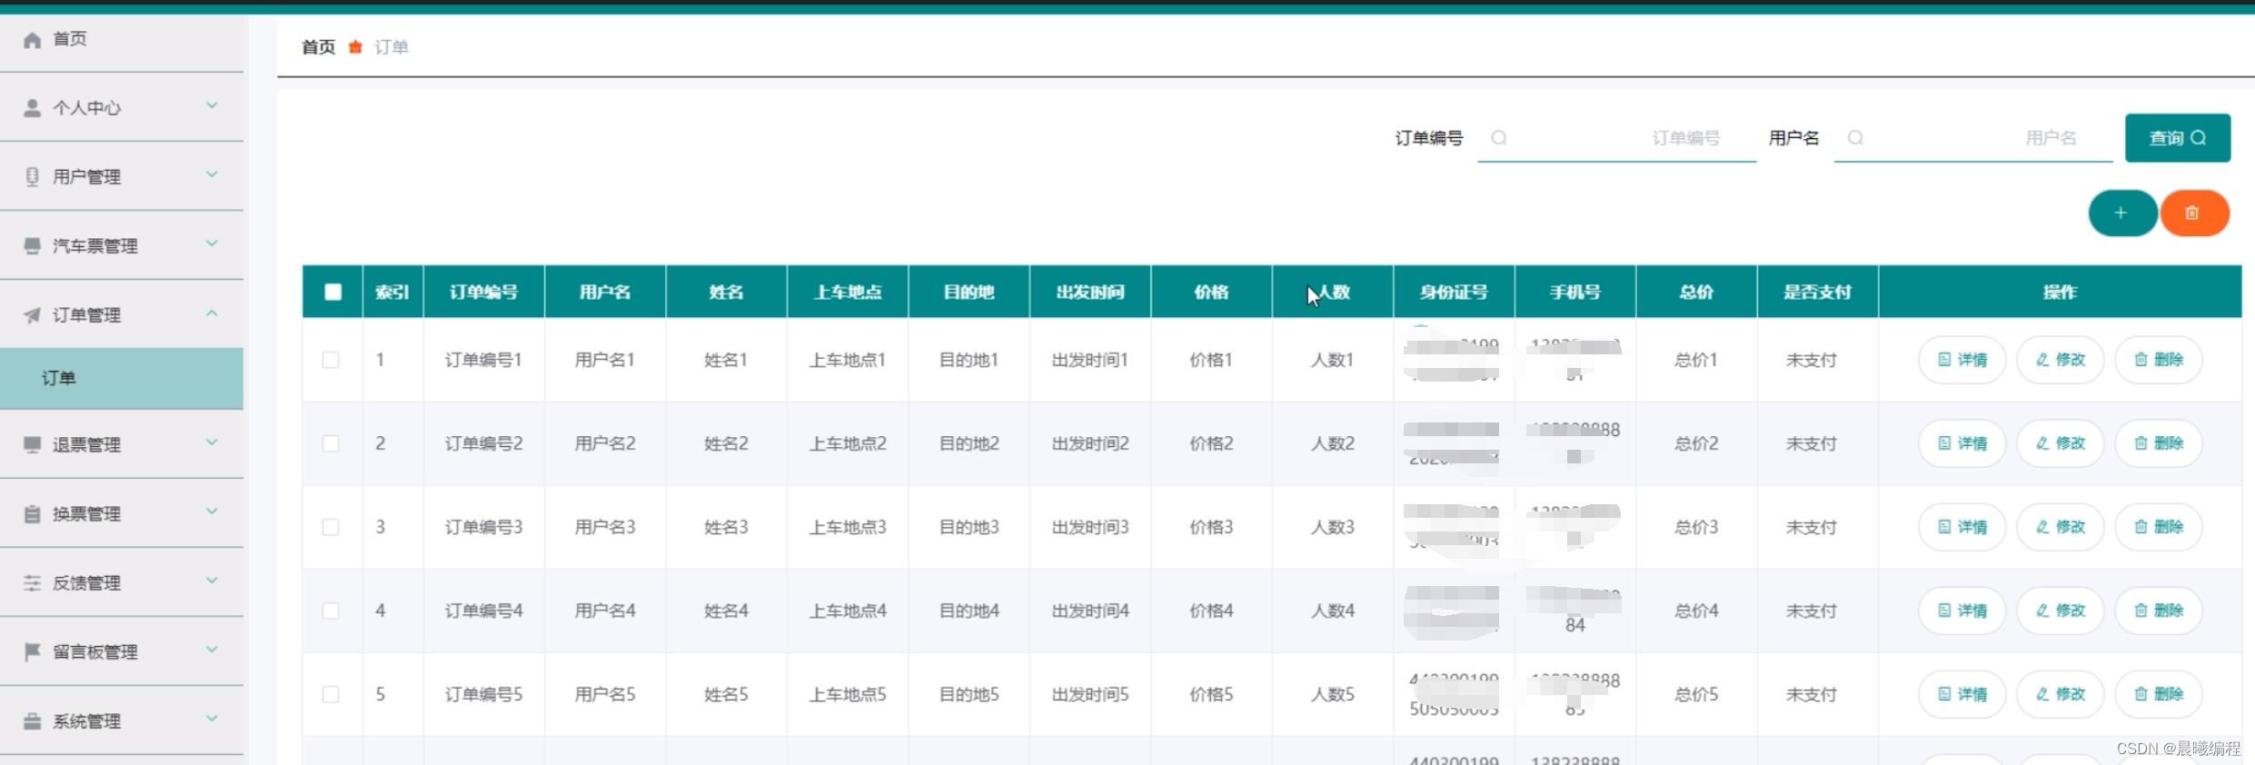This screenshot has height=765, width=2255.
Task: Click the search icon in 用户名 field
Action: coord(1855,137)
